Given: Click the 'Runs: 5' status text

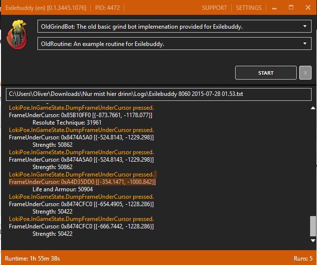Looking at the screenshot, I should [303, 259].
